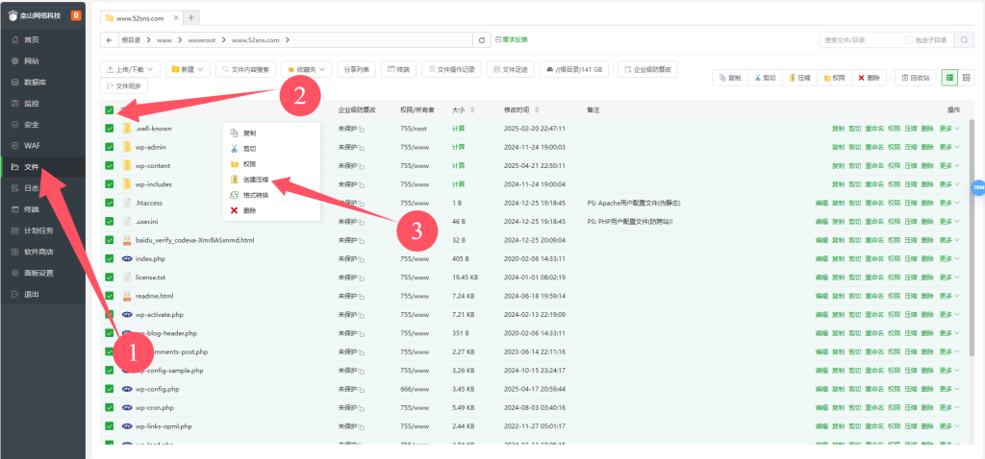Close the www.52sns.com tab
985x459 pixels.
click(x=174, y=17)
